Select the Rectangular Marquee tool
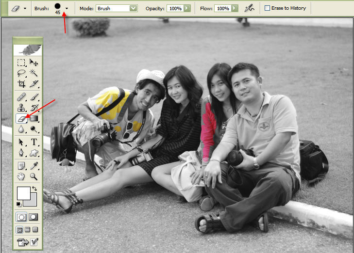354x253 pixels. coord(21,63)
